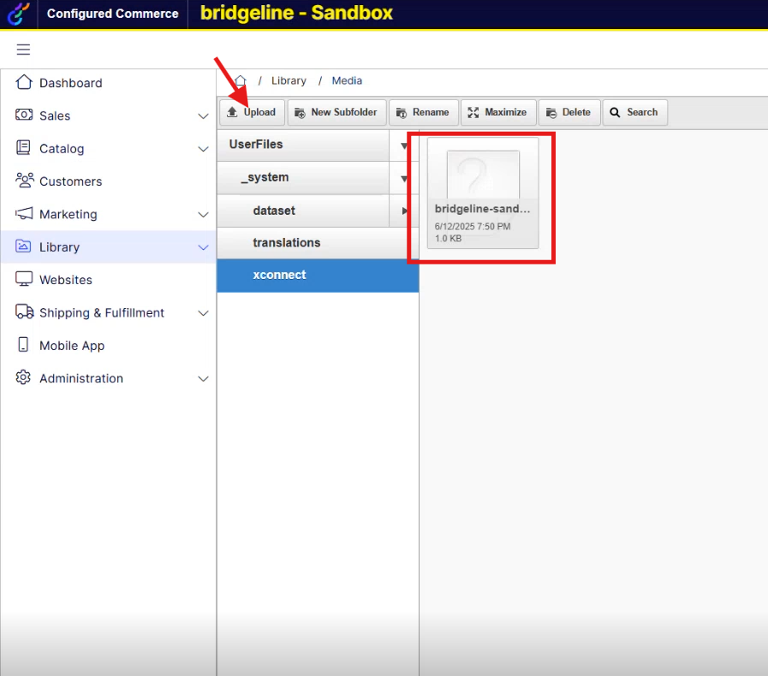The image size is (768, 676).
Task: Click the Rename folder icon
Action: pyautogui.click(x=402, y=113)
